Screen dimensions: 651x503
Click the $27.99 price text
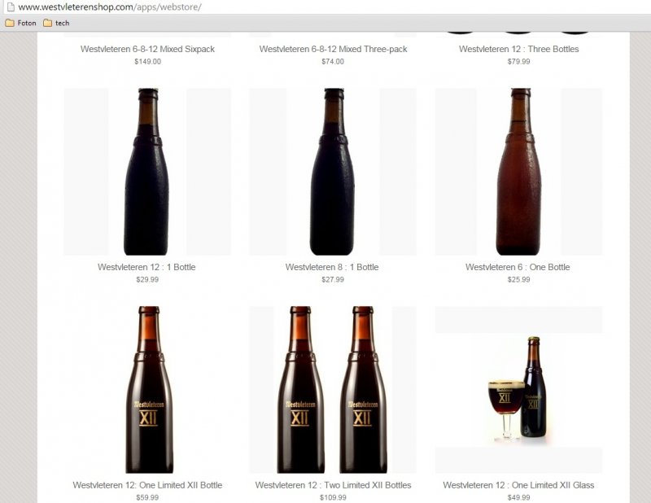point(333,279)
